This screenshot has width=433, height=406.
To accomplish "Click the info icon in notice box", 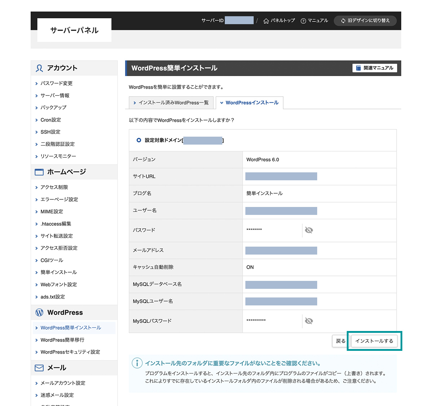I will pyautogui.click(x=137, y=363).
